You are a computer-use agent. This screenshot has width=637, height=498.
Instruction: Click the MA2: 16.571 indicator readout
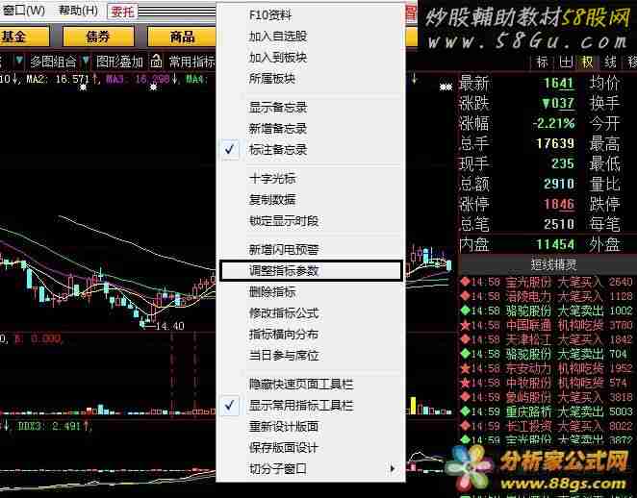tap(58, 78)
